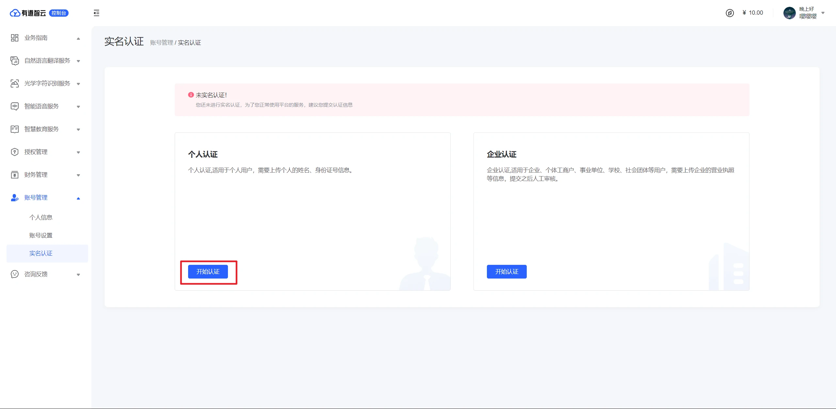Start enterprise verification 开始认证 button
This screenshot has height=409, width=836.
coord(506,272)
